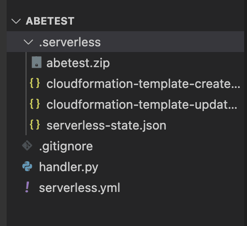The image size is (247, 226).
Task: Open serverless.yml
Action: (79, 188)
